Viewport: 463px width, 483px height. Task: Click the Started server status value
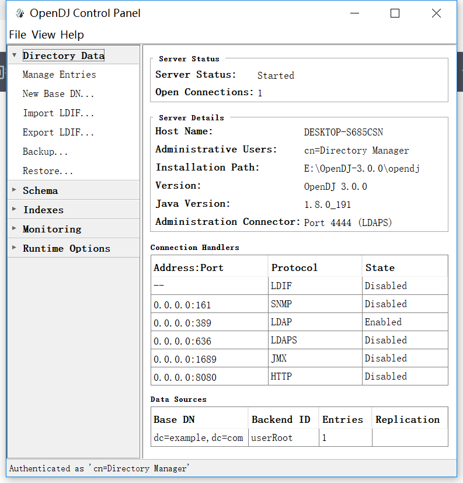tap(276, 75)
